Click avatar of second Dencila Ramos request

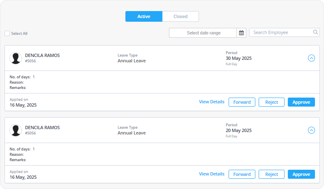pos(16,130)
